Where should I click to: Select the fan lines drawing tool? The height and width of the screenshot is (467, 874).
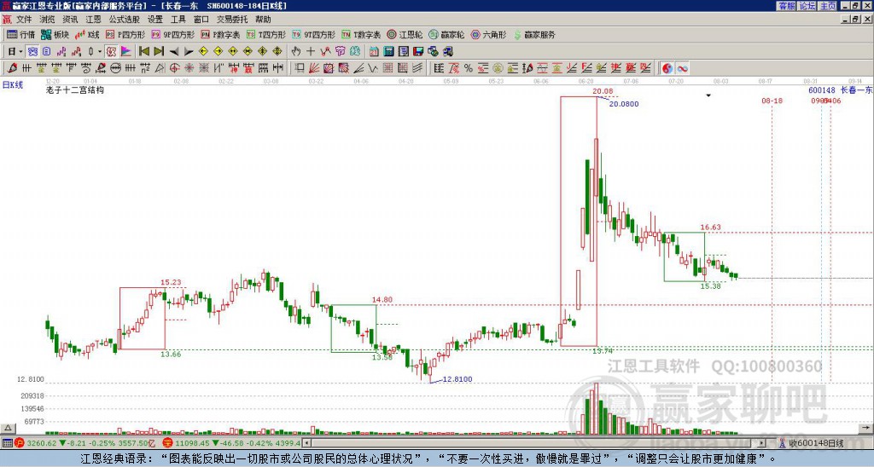pos(314,68)
